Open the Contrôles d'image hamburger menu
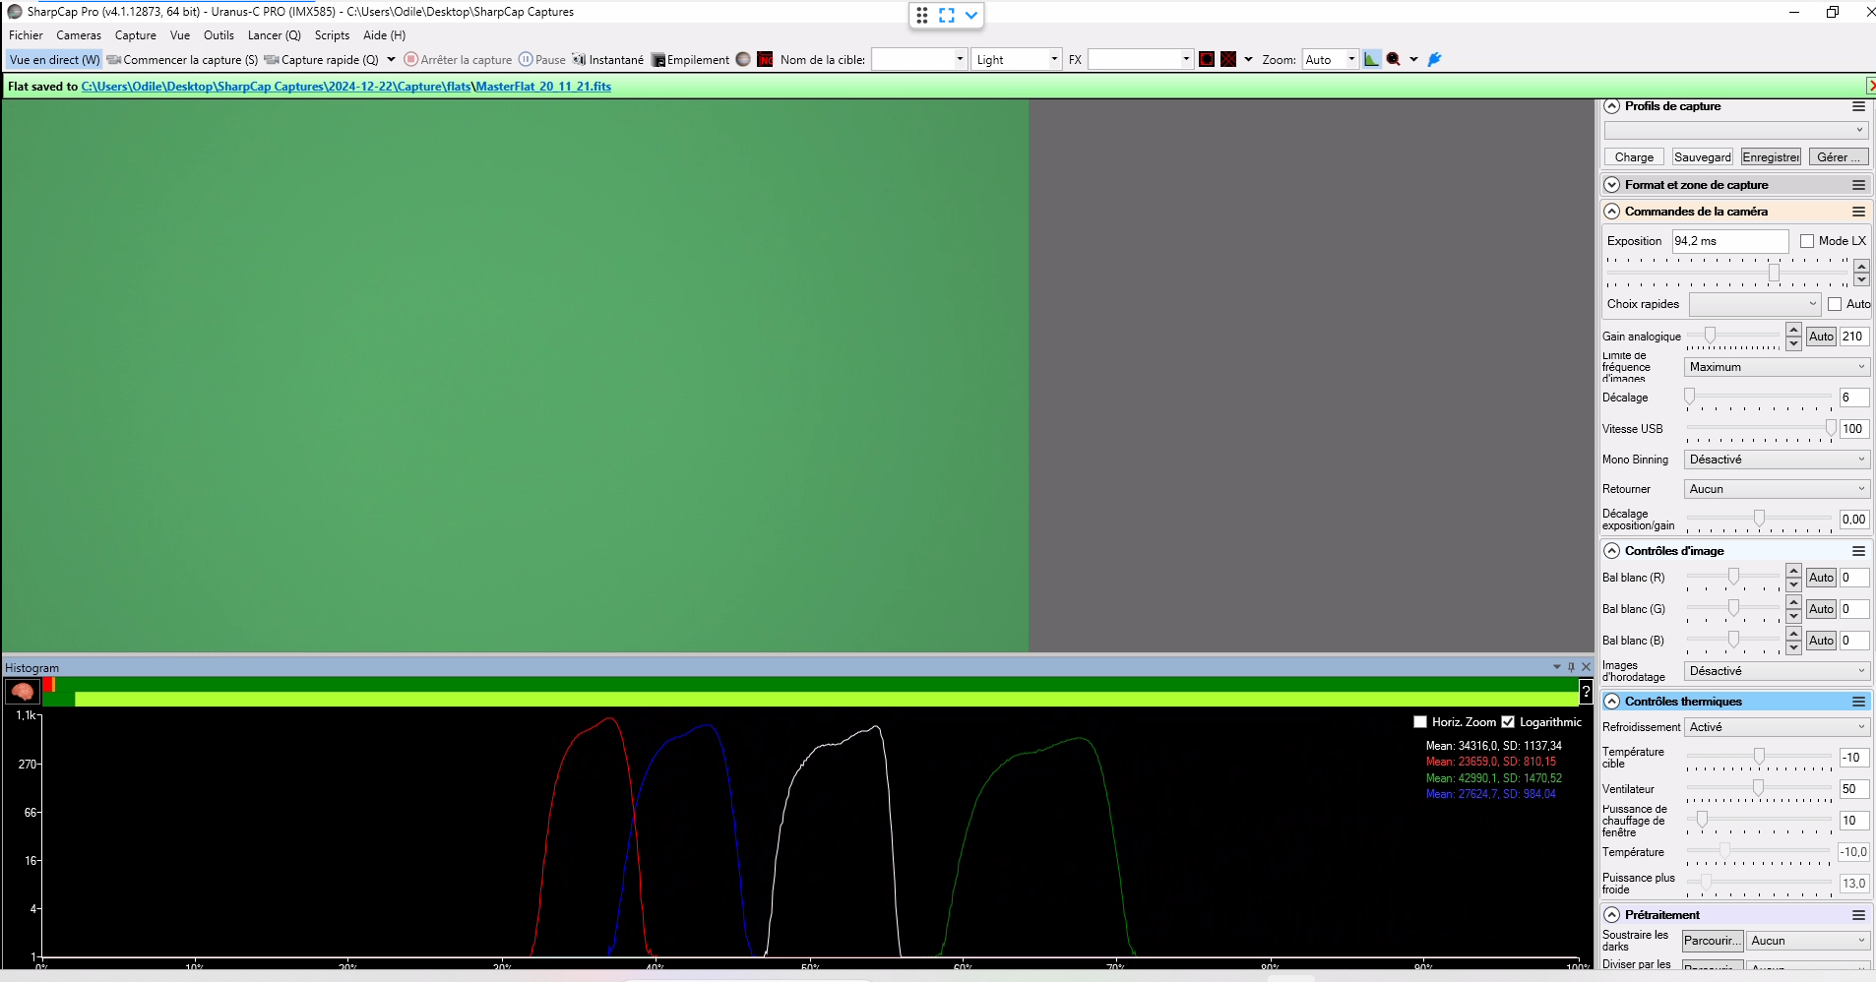The width and height of the screenshot is (1876, 982). click(1858, 551)
